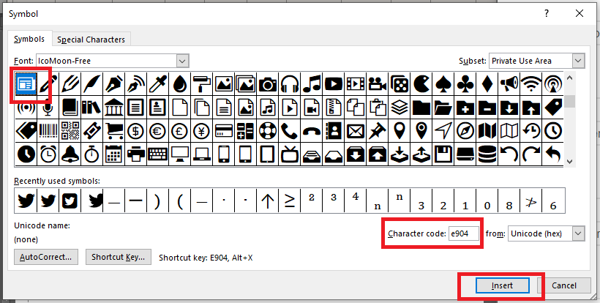Screen dimensions: 600x303
Task: Select the printer symbol
Action: click(136, 154)
